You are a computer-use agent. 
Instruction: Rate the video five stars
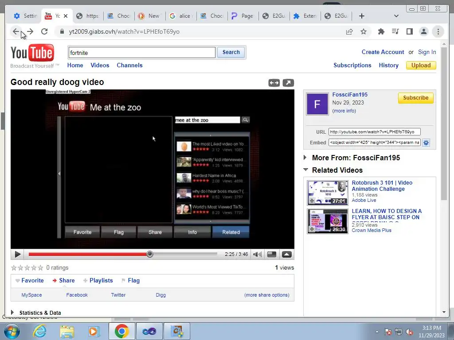[x=40, y=268]
